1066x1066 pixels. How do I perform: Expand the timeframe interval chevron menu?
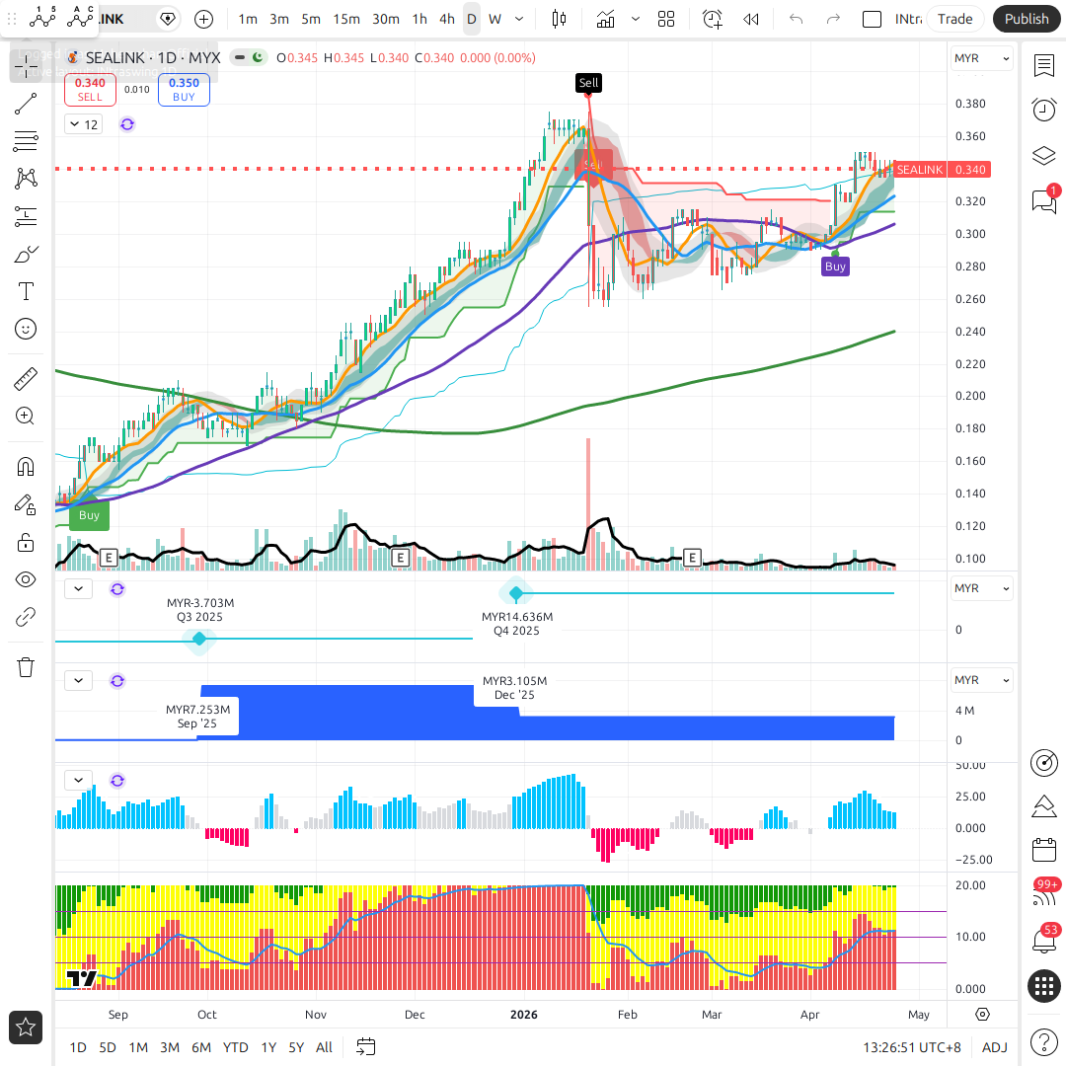(520, 19)
